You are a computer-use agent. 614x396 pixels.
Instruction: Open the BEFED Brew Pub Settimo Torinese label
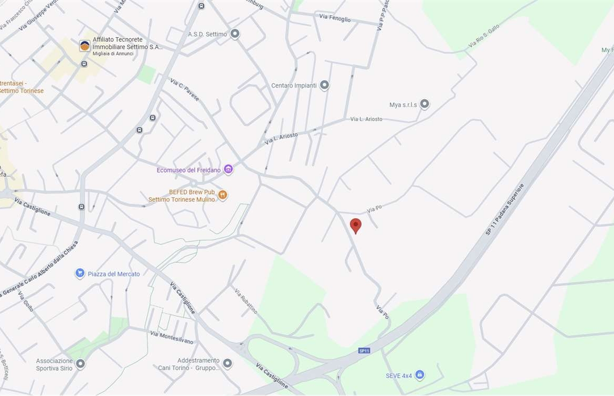point(182,196)
